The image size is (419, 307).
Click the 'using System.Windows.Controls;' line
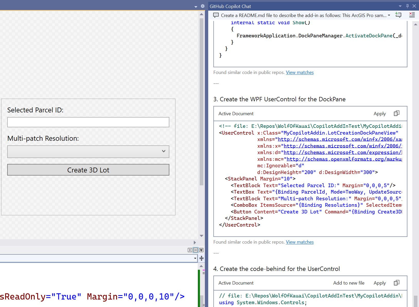coord(263,303)
